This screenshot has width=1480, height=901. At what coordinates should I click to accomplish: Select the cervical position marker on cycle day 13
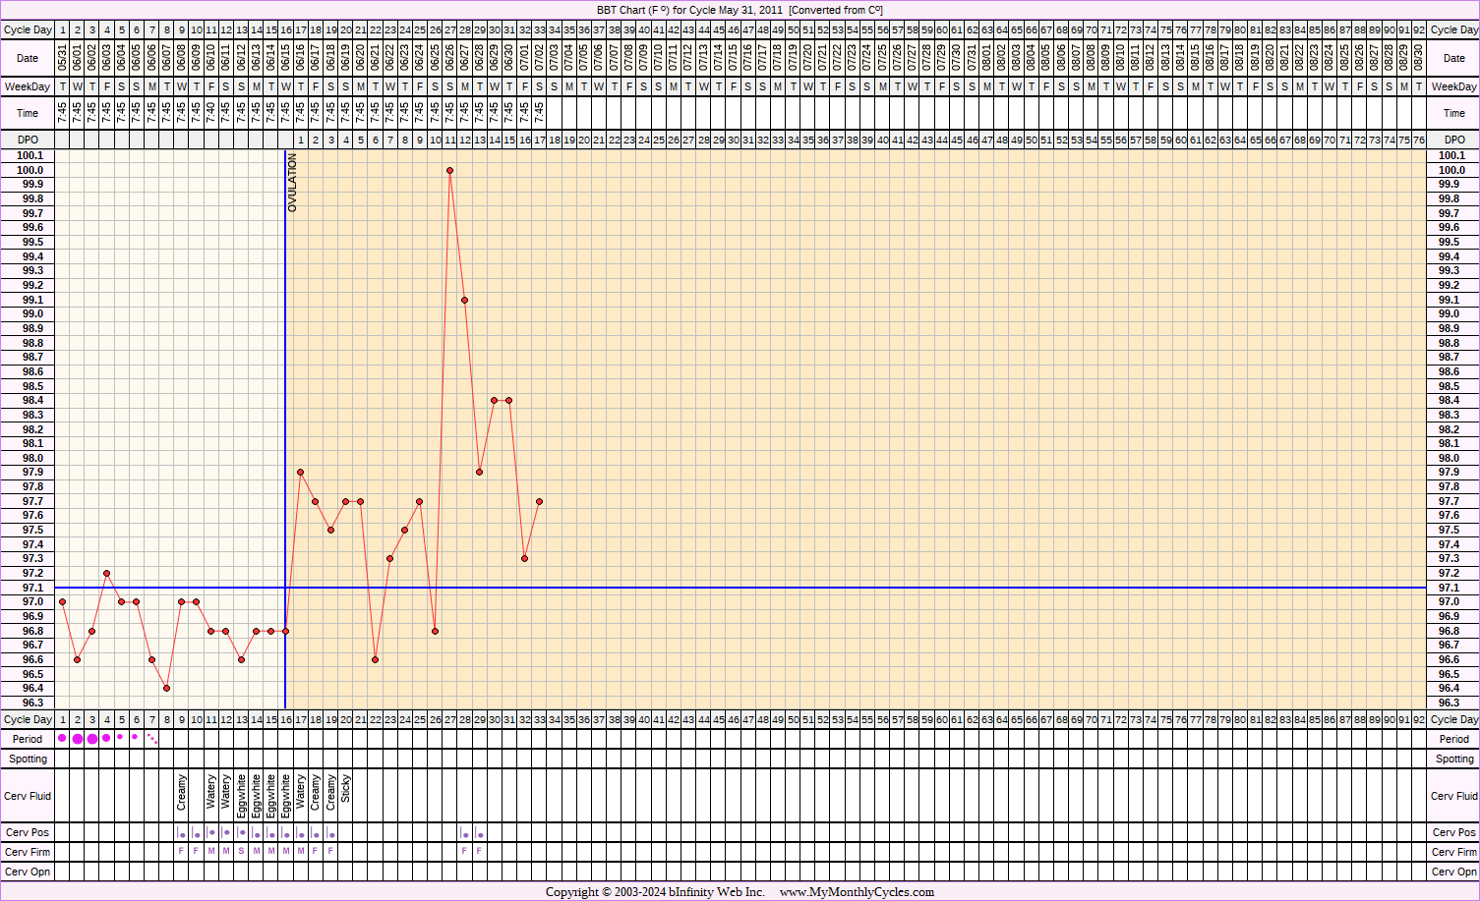(241, 832)
